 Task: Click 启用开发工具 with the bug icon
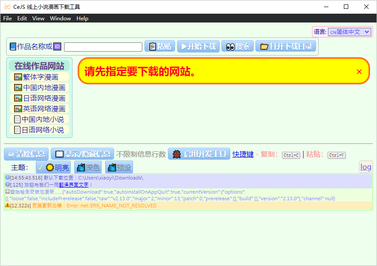click(199, 154)
